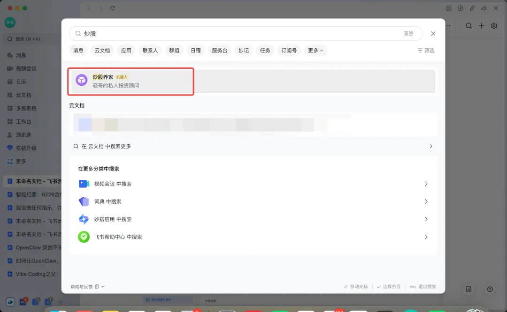This screenshot has width=507, height=312.
Task: Filter results by 消息
Action: [x=78, y=50]
